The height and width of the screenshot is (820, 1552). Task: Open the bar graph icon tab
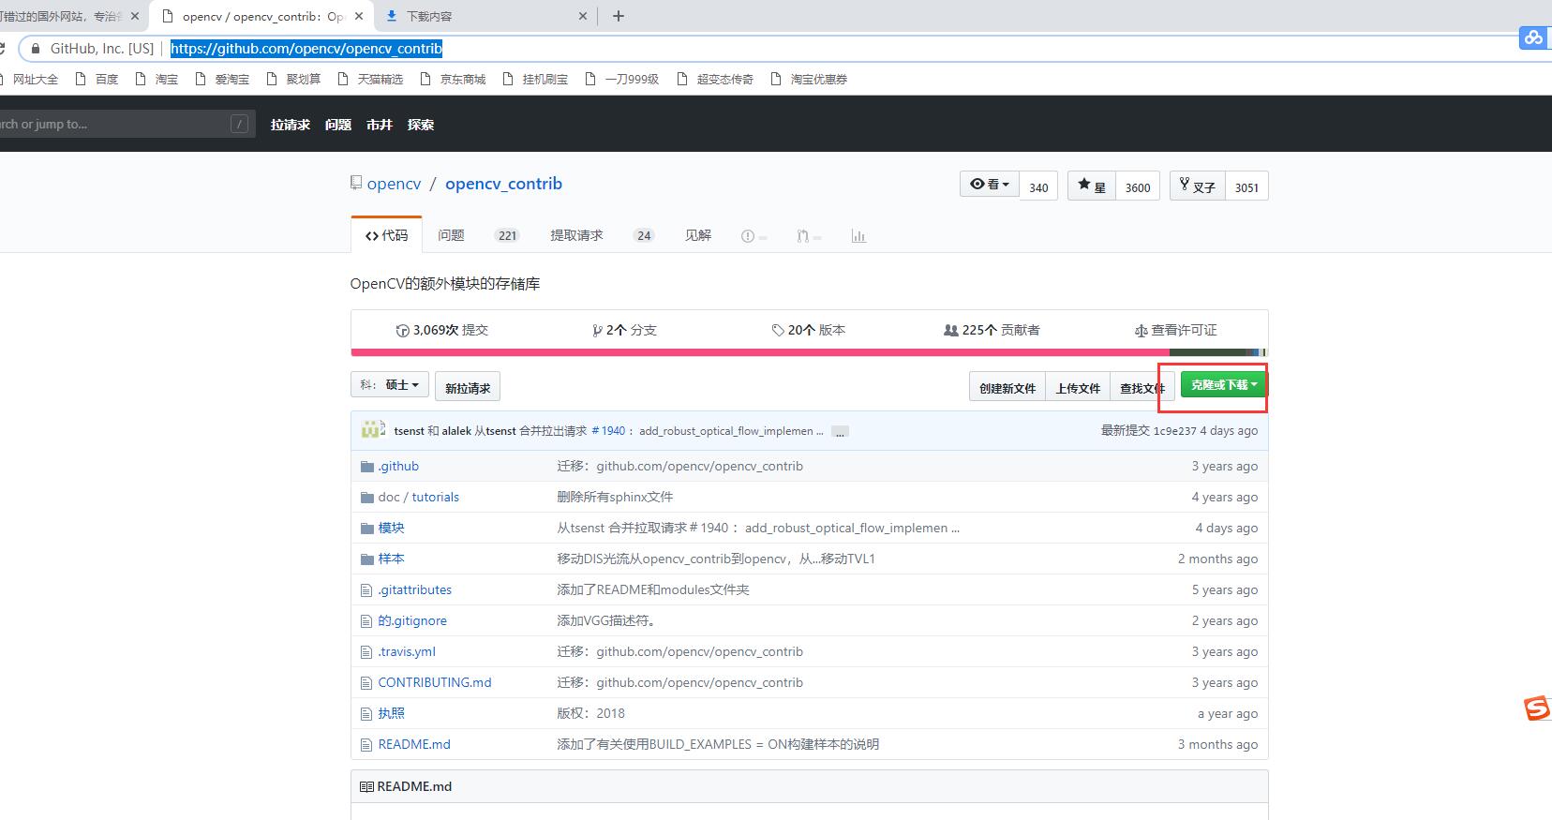858,236
